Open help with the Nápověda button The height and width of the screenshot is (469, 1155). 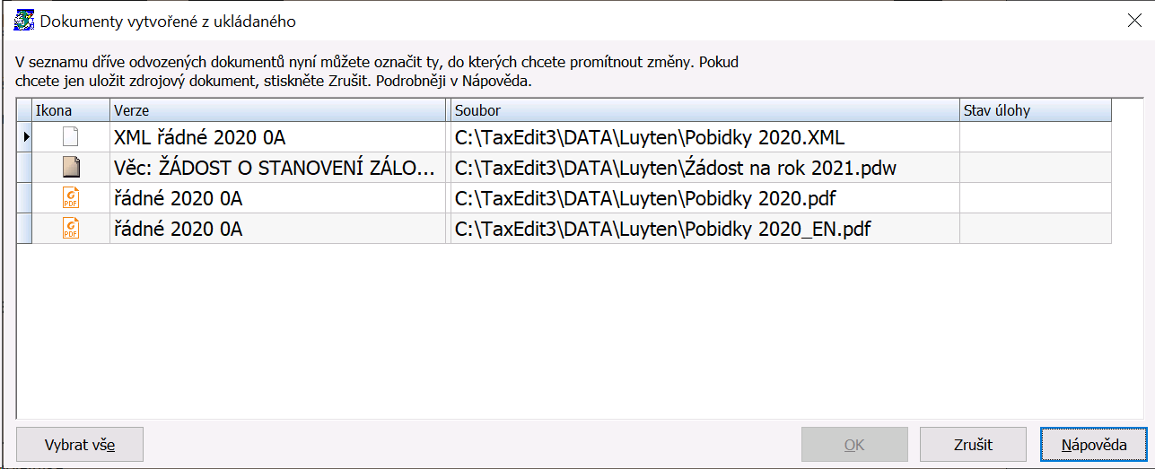[x=1094, y=444]
